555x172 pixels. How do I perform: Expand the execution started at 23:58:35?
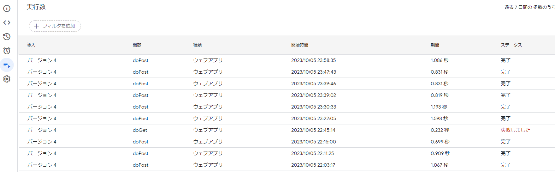click(313, 60)
